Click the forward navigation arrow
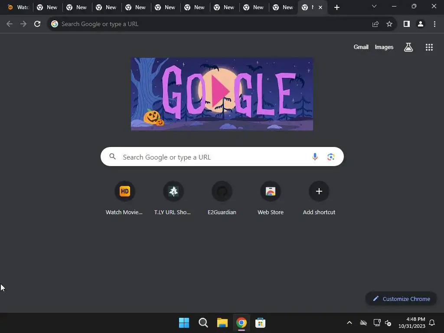This screenshot has width=444, height=333. tap(23, 24)
